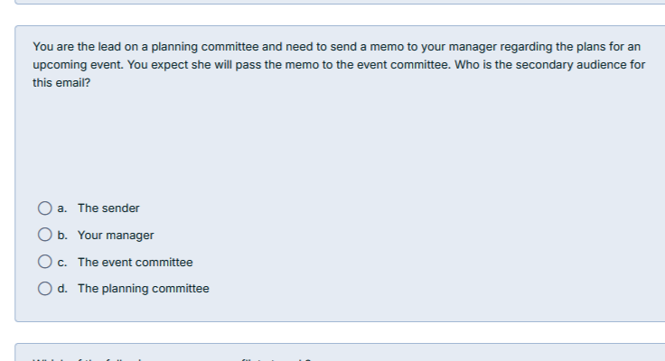Click the empty space between question and answers

point(334,144)
